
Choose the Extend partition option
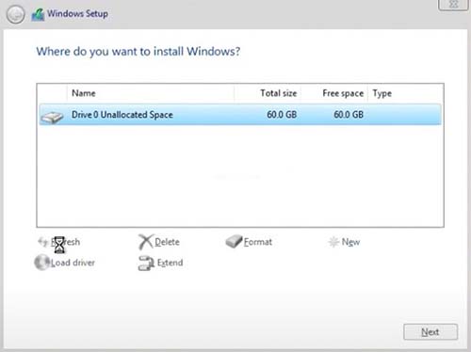(161, 263)
